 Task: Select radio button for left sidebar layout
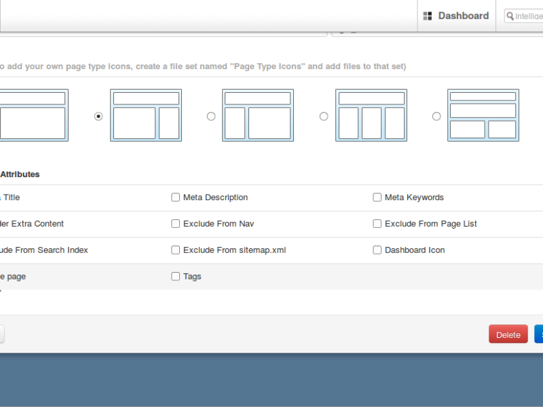(211, 116)
